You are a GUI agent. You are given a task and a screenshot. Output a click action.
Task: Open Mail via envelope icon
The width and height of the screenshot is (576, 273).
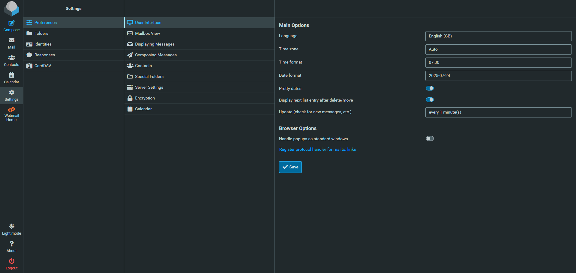pyautogui.click(x=11, y=40)
